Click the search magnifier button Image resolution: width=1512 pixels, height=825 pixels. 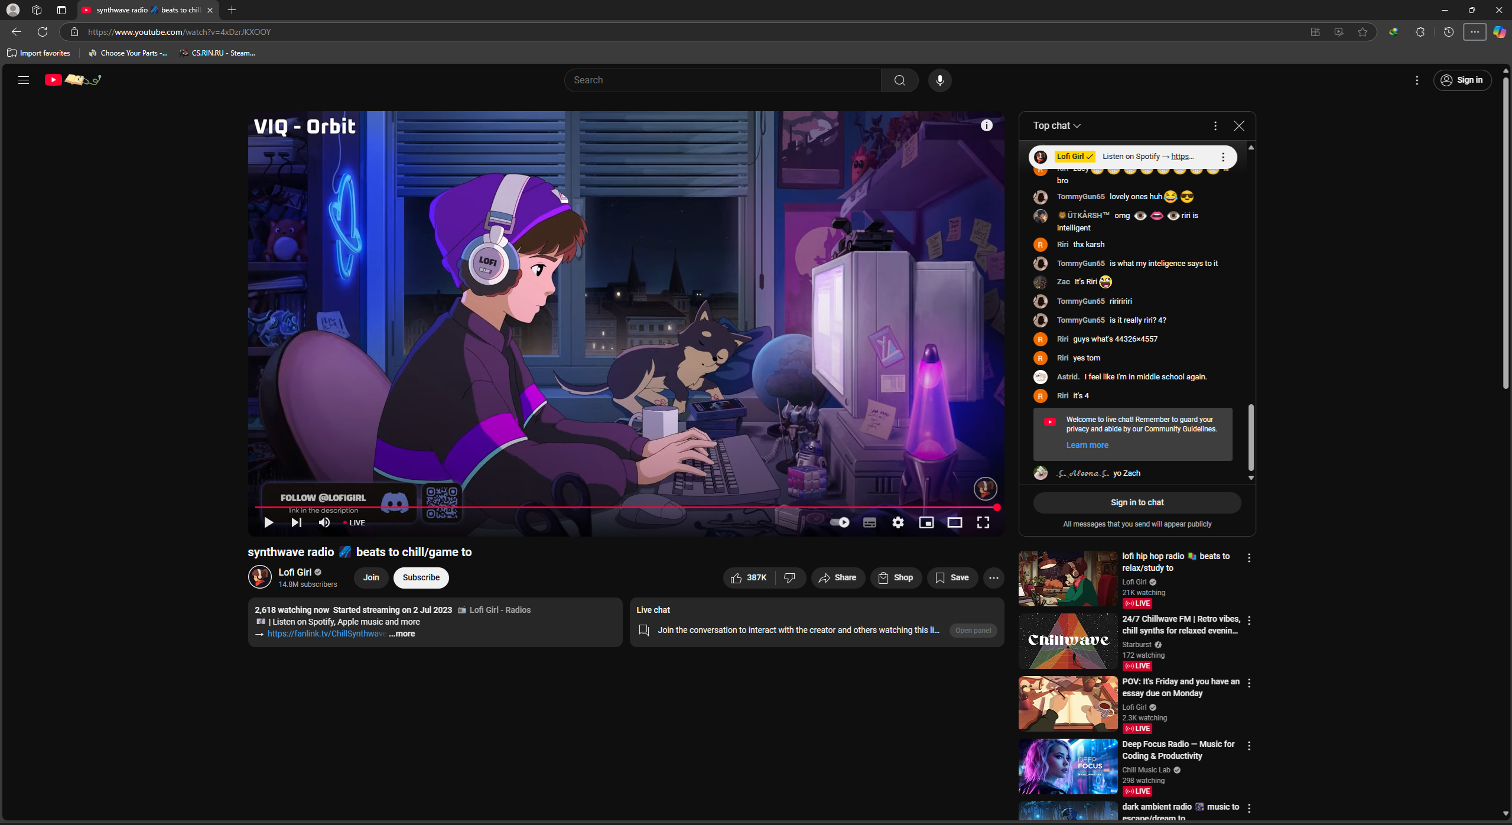[x=899, y=80]
